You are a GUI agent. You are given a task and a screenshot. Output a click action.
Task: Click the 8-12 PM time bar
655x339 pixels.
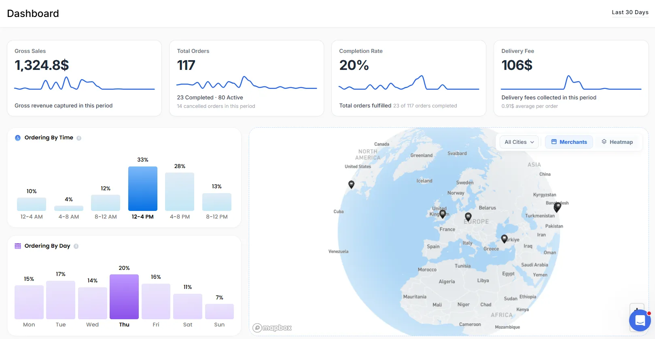pos(217,202)
